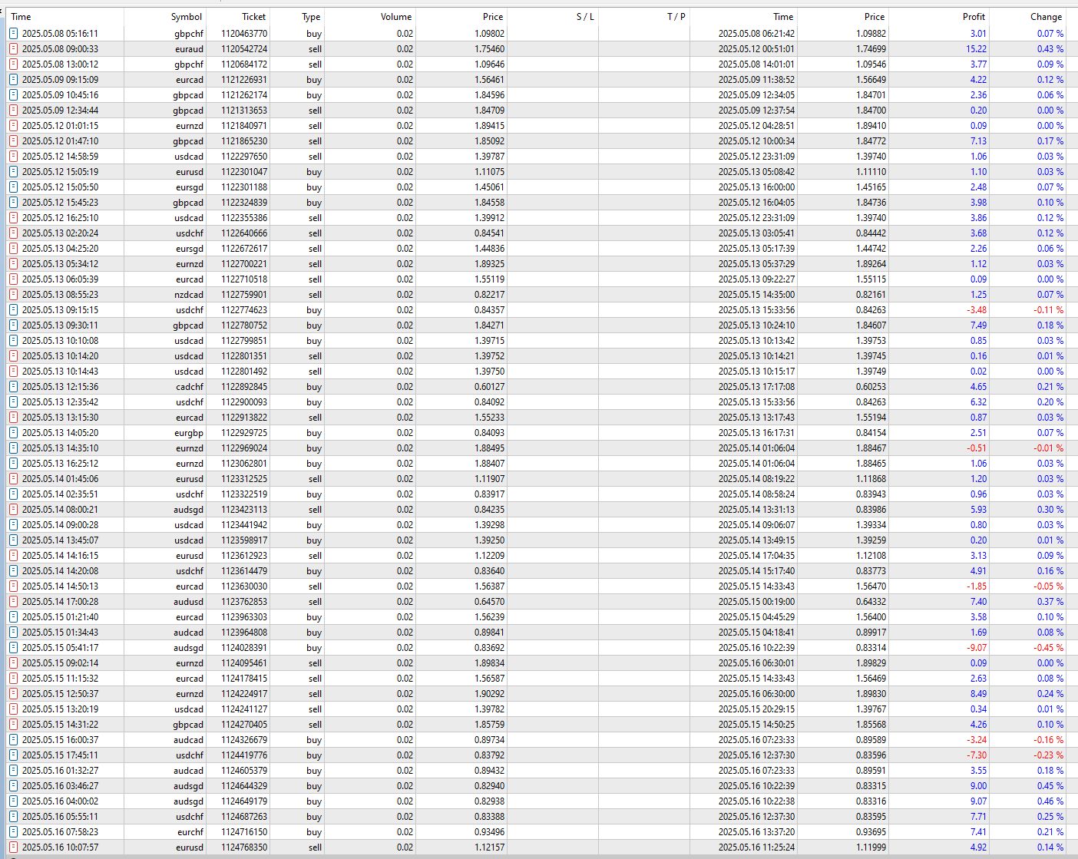Click the sell icon for ticket 1124768350

click(13, 847)
